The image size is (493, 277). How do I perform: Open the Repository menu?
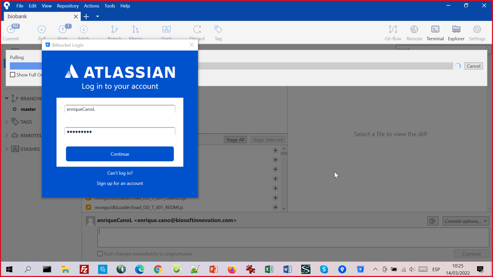coord(68,5)
